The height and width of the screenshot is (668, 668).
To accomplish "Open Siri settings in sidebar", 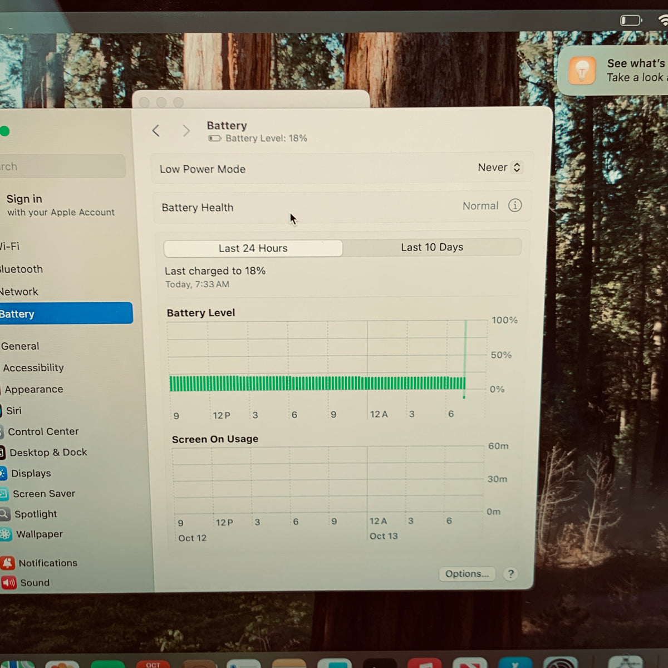I will tap(11, 411).
